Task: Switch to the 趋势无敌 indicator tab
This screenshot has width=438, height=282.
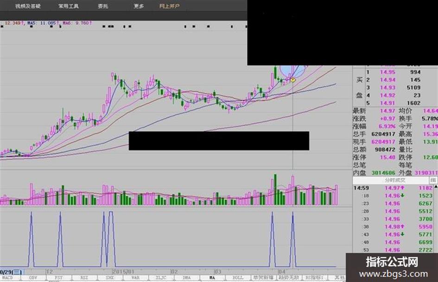Action: coord(289,278)
